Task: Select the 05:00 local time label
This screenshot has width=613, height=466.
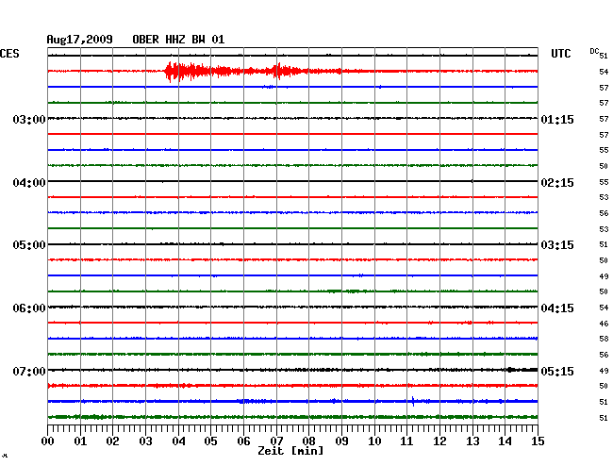Action: (x=29, y=245)
